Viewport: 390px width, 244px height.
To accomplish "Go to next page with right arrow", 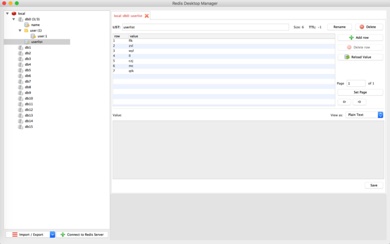I will (x=359, y=102).
